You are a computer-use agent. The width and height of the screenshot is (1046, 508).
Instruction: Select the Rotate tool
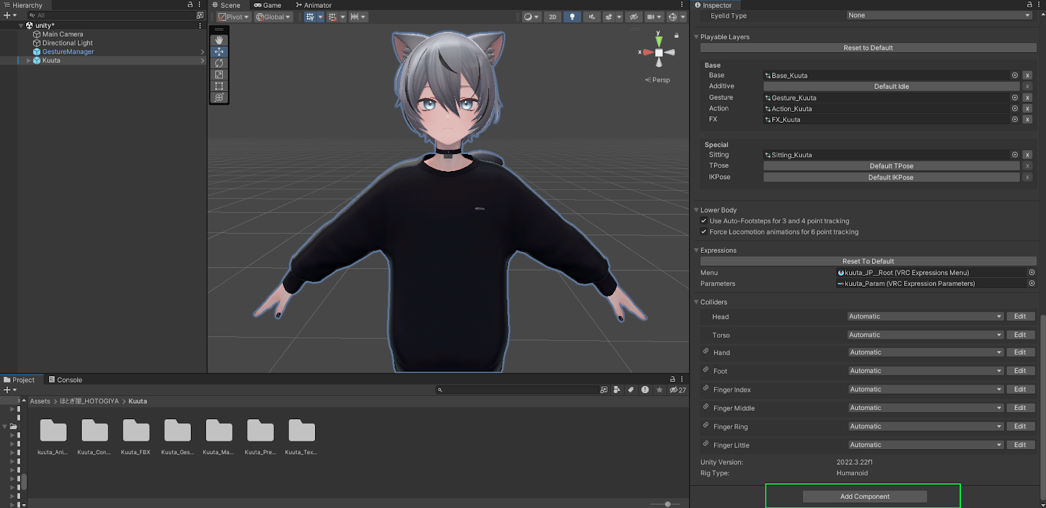click(x=219, y=63)
